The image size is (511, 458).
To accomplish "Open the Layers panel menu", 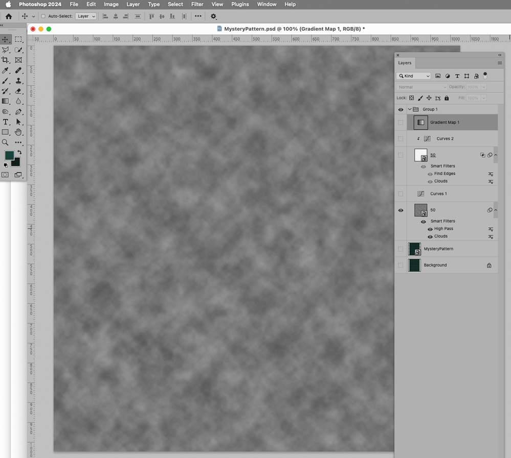I will click(500, 63).
